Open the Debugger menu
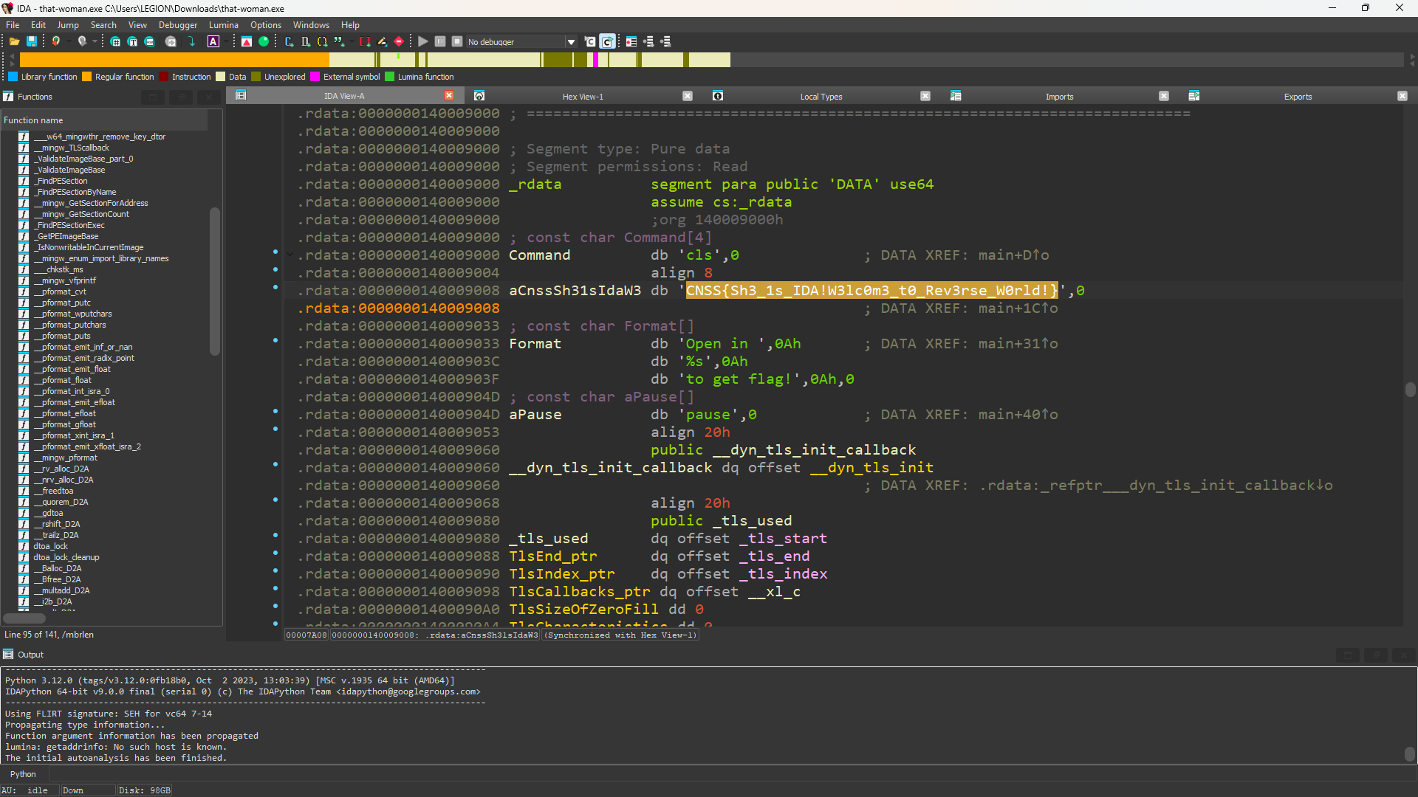 (178, 25)
